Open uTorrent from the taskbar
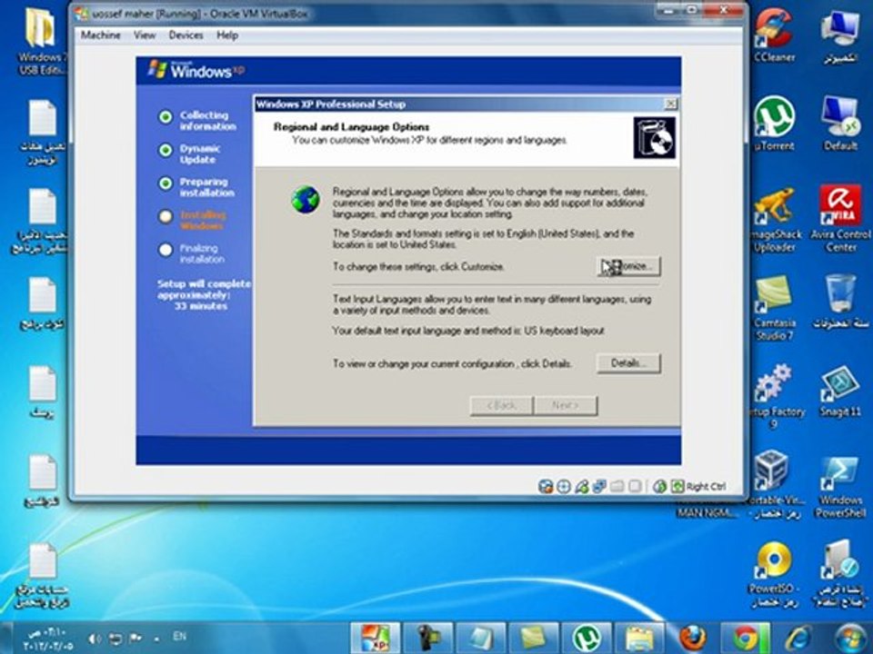 point(586,638)
